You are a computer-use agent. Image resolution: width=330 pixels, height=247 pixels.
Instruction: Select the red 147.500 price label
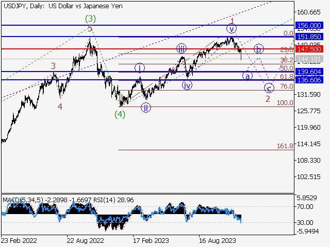click(x=309, y=49)
